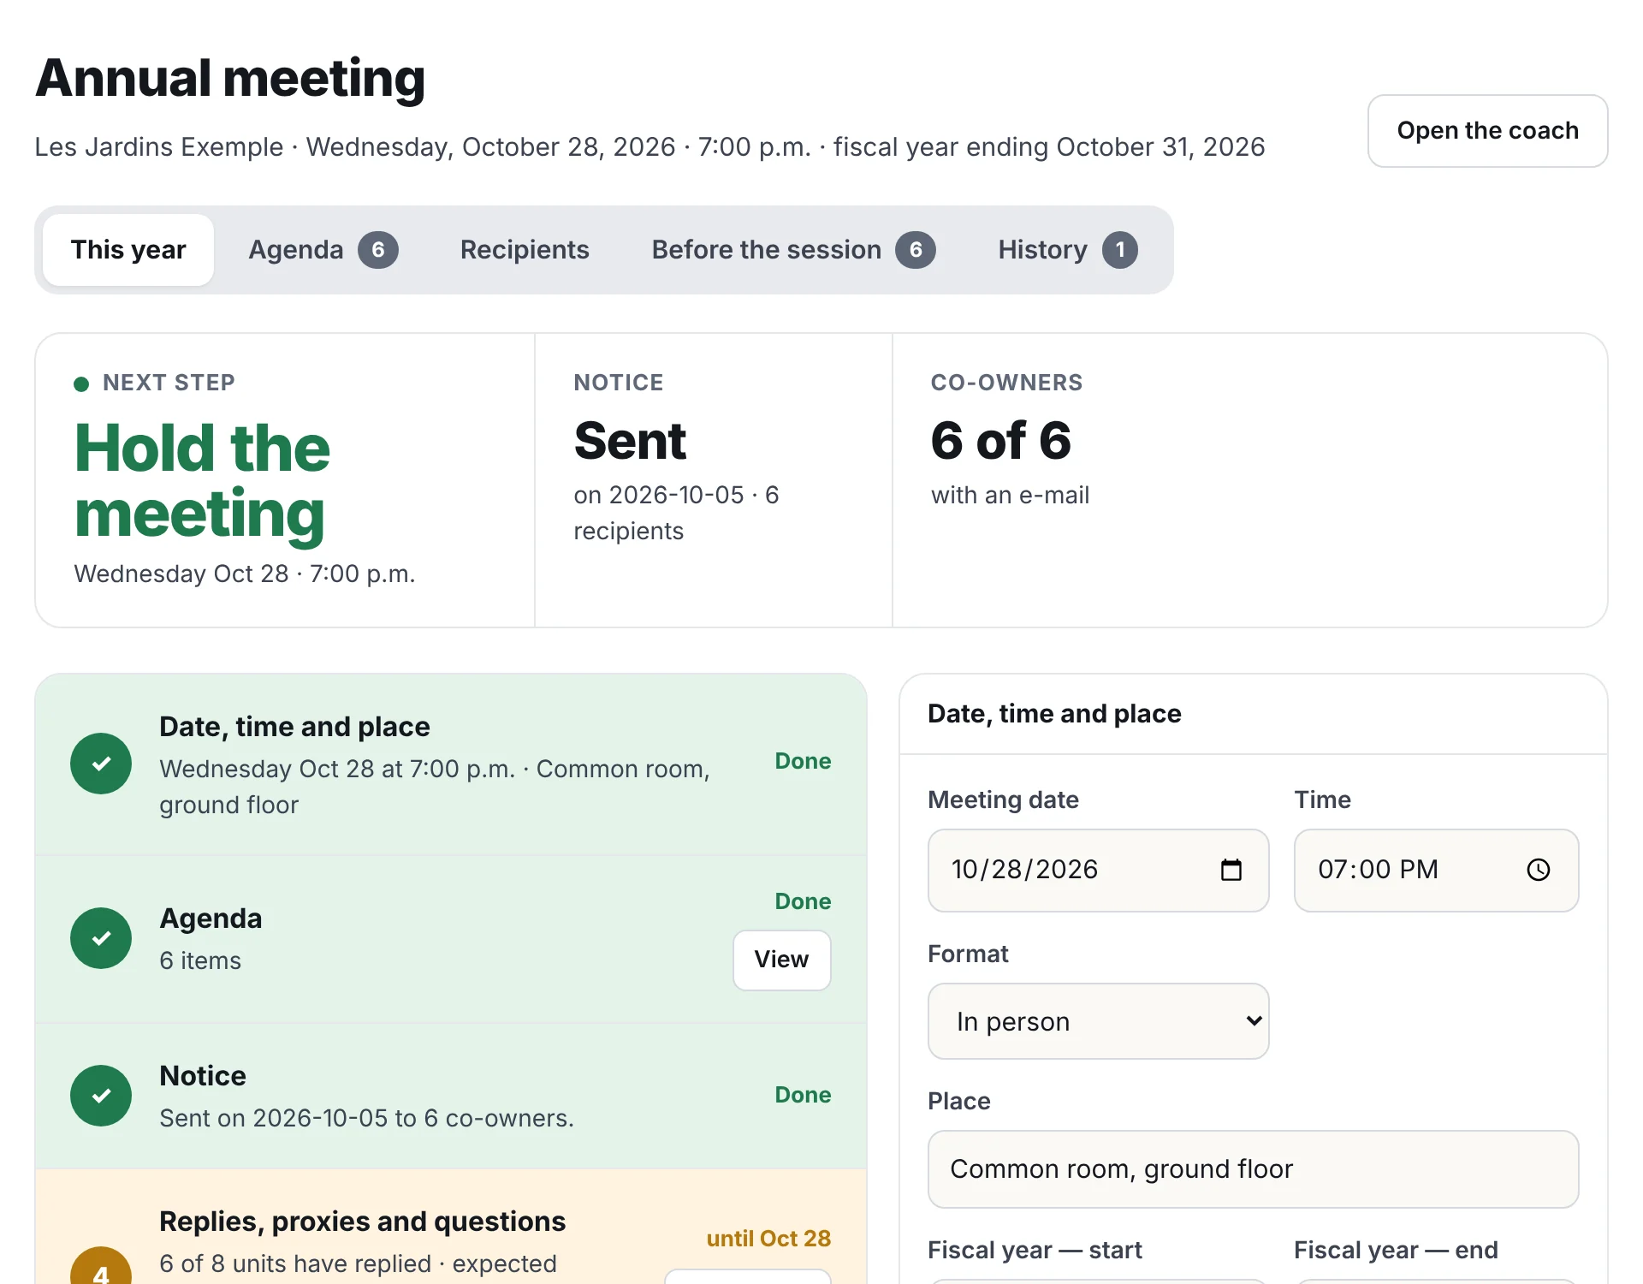The width and height of the screenshot is (1643, 1284).
Task: Switch to the This year tab
Action: [128, 250]
